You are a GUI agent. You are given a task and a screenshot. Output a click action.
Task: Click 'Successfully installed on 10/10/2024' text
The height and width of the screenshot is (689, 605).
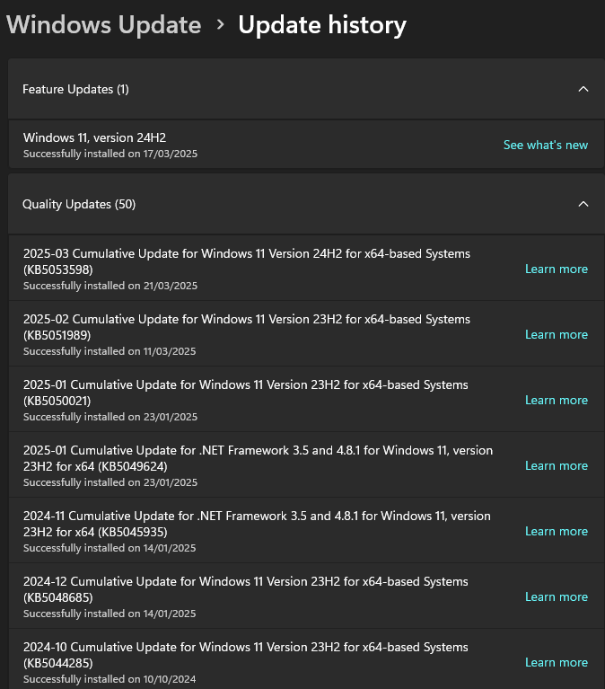pos(110,679)
